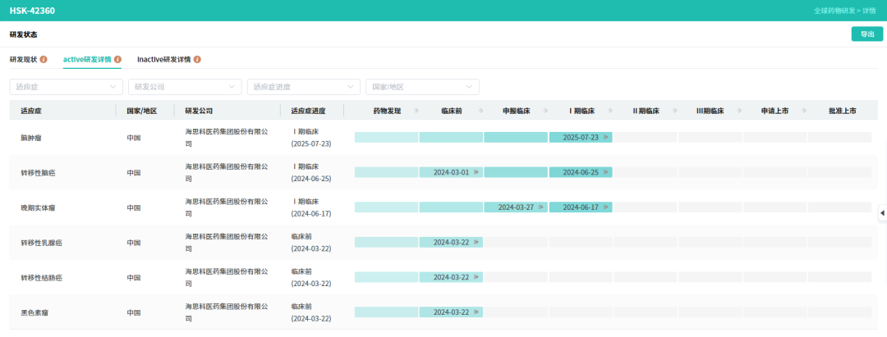
Task: Click arrow icon on 2024-06-17 bar
Action: (x=606, y=207)
